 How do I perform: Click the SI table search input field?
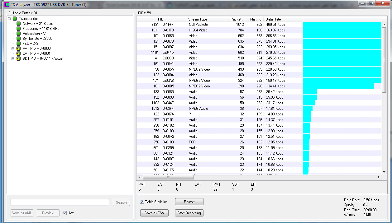tap(60, 202)
